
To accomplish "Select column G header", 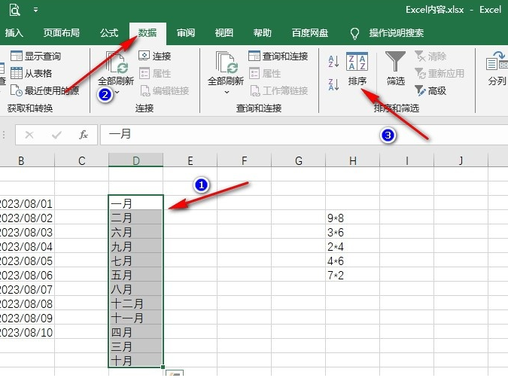I will click(x=298, y=160).
